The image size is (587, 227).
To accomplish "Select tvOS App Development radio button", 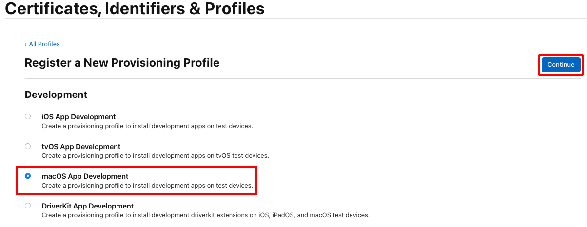I will pyautogui.click(x=28, y=146).
